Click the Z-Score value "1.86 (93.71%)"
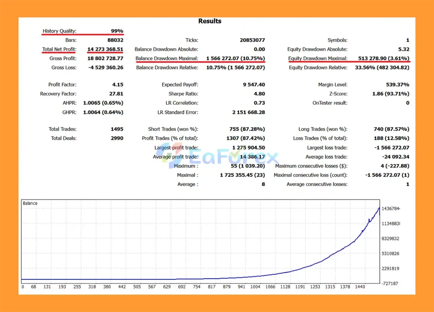This screenshot has width=434, height=312. [392, 93]
